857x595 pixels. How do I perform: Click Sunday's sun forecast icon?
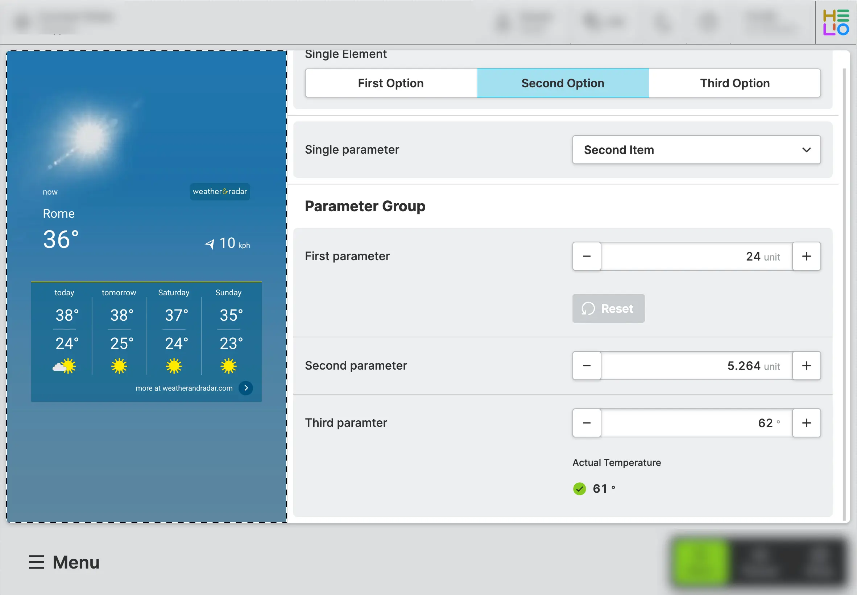[x=228, y=366]
